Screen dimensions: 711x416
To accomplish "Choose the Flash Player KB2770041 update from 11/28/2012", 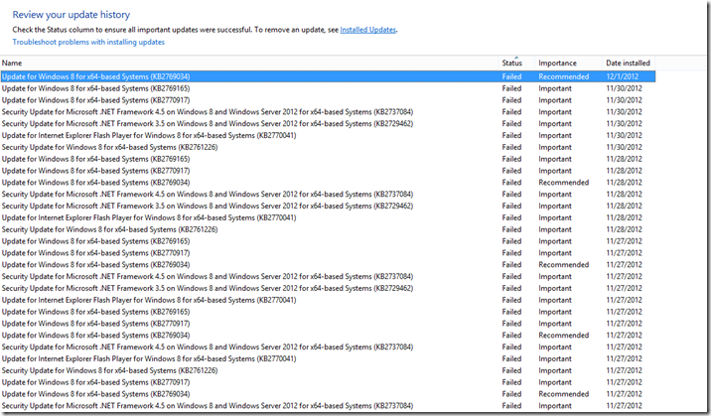I will [x=328, y=218].
